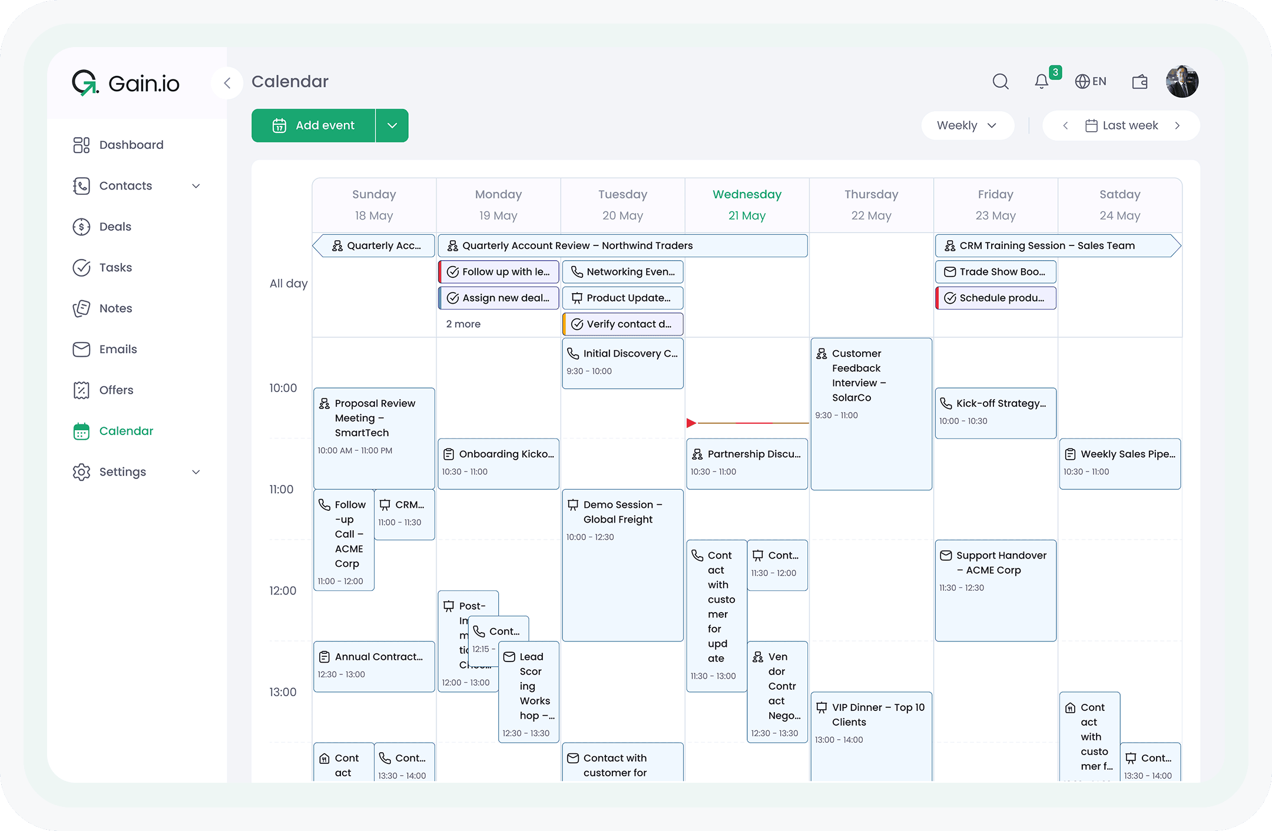
Task: Tick the 'Verify contact d...' task circle
Action: click(x=577, y=324)
